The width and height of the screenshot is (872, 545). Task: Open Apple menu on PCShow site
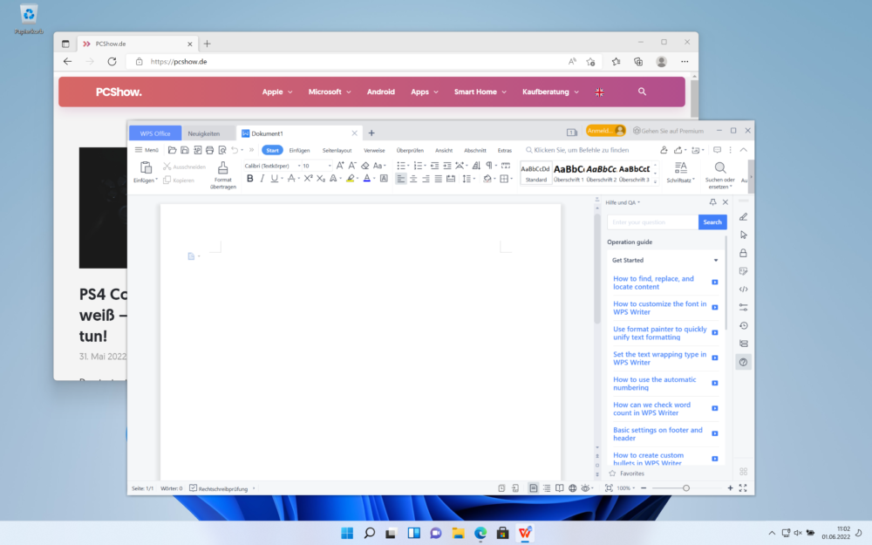tap(277, 92)
